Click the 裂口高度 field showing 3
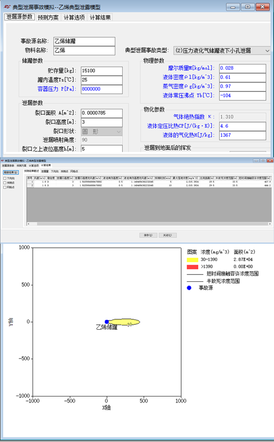The image size is (274, 442). [x=101, y=122]
